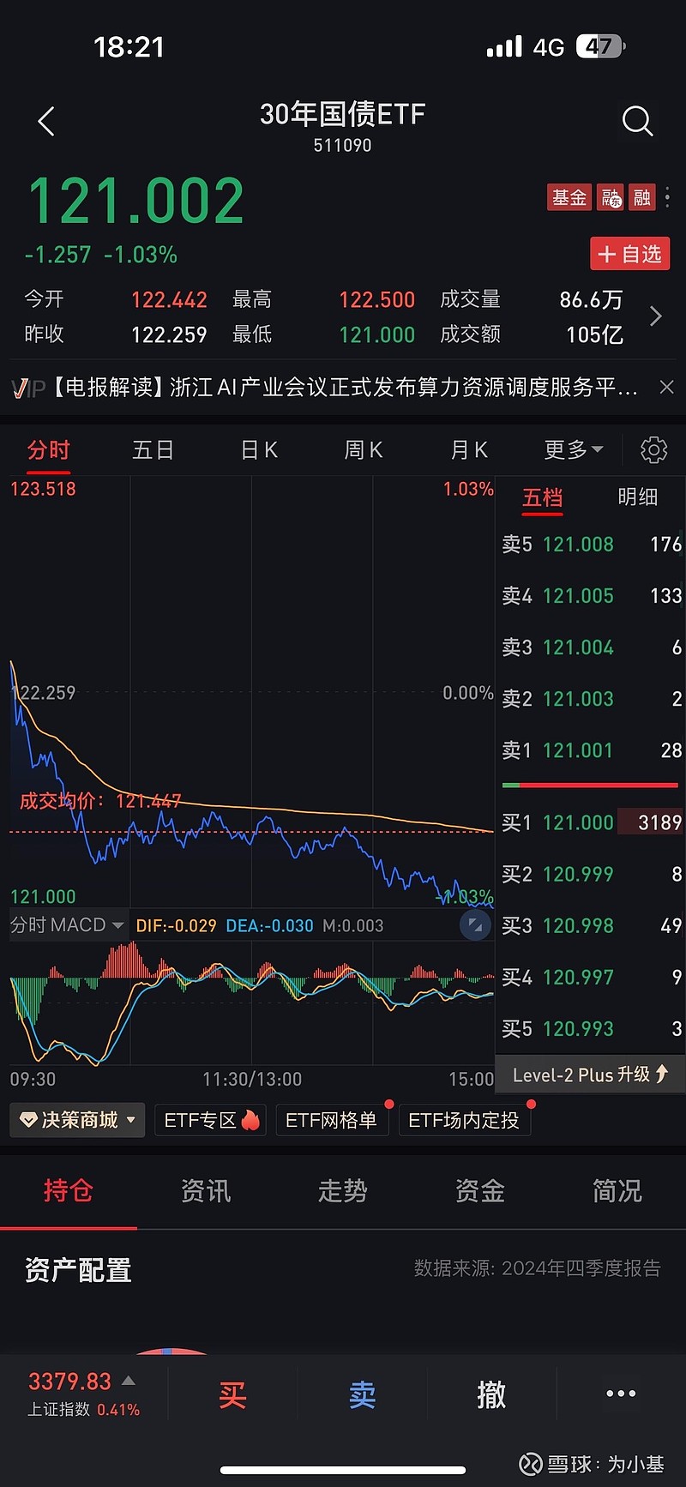Tap the 卖1 121.001 order row
The width and height of the screenshot is (686, 1487).
(591, 750)
